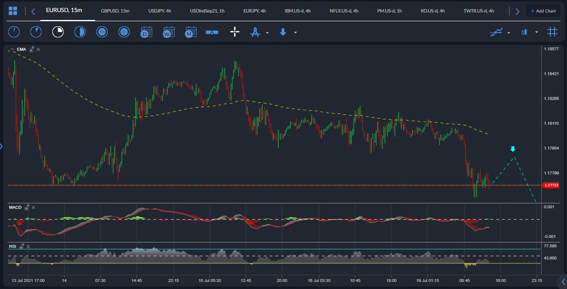Open the IBM.US-d, 4h tab
This screenshot has height=289, width=567.
click(298, 11)
